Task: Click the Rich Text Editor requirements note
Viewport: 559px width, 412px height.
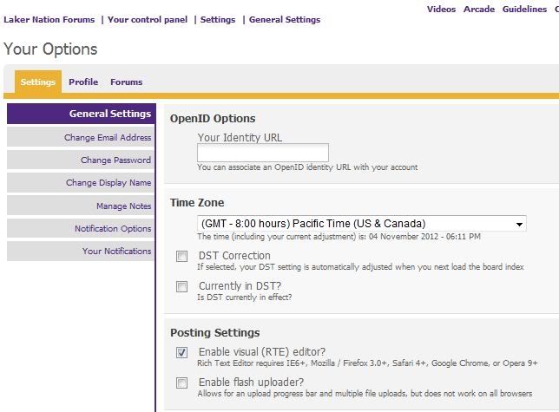Action: coord(367,363)
